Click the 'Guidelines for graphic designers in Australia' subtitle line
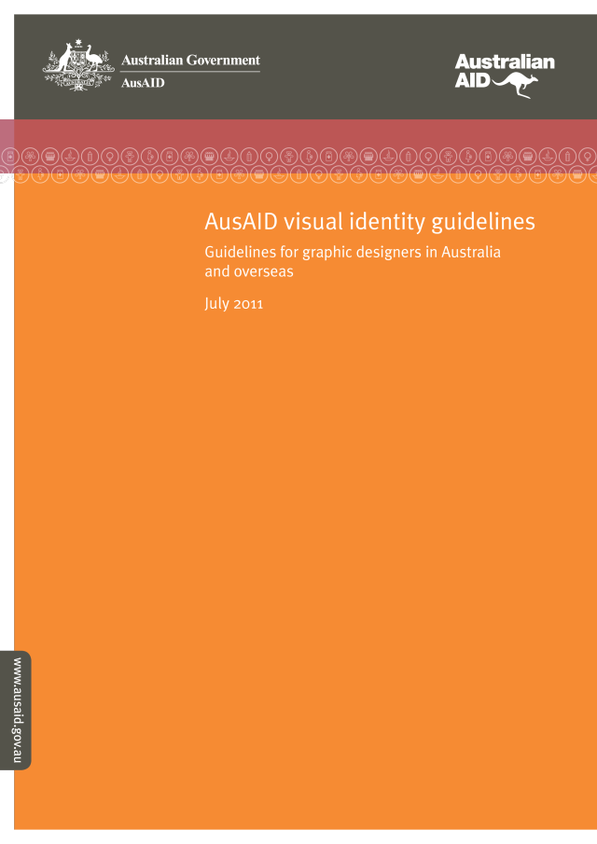Viewport: 597px width, 844px height. tap(353, 252)
